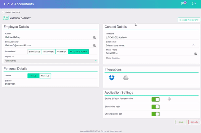Go to Employee List breadcrumb link
201x133 pixels.
click(11, 13)
